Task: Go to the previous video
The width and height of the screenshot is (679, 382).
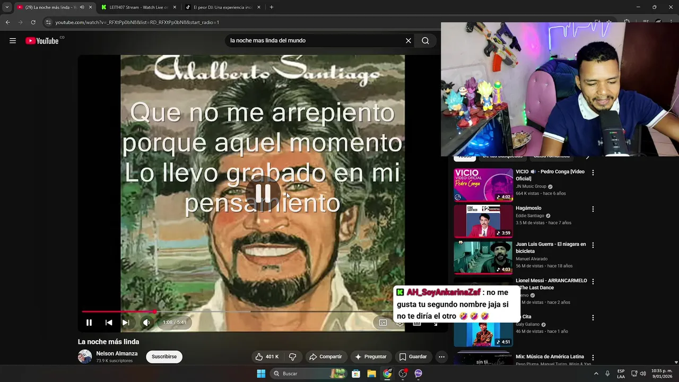Action: pyautogui.click(x=109, y=323)
